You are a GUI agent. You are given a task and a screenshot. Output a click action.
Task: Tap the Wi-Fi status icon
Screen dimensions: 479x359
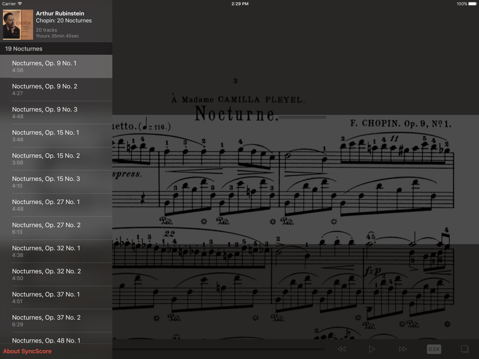click(x=20, y=4)
